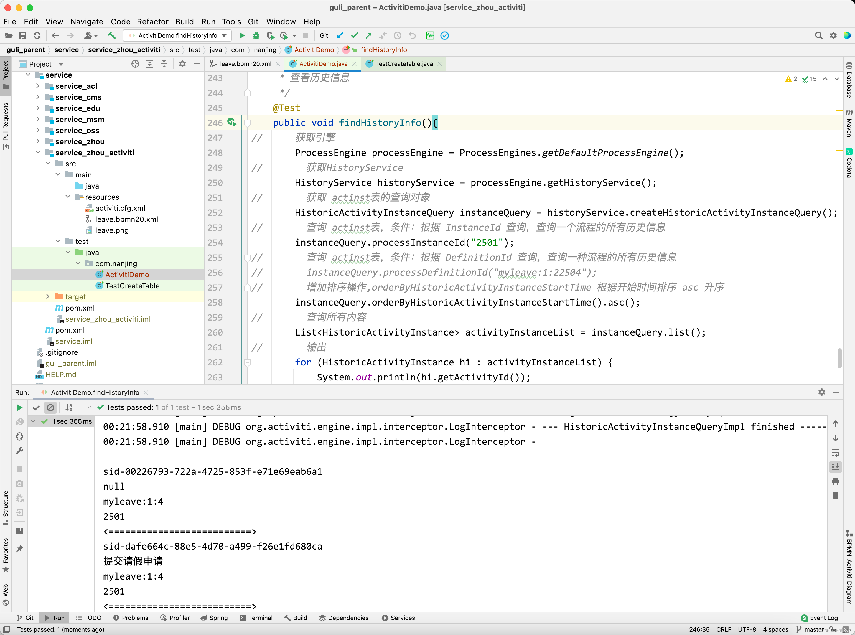This screenshot has width=855, height=635.
Task: Click the Build project hammer icon
Action: [x=111, y=36]
